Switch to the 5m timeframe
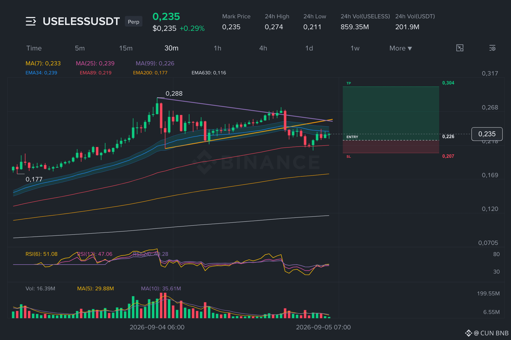The image size is (511, 340). coord(80,48)
